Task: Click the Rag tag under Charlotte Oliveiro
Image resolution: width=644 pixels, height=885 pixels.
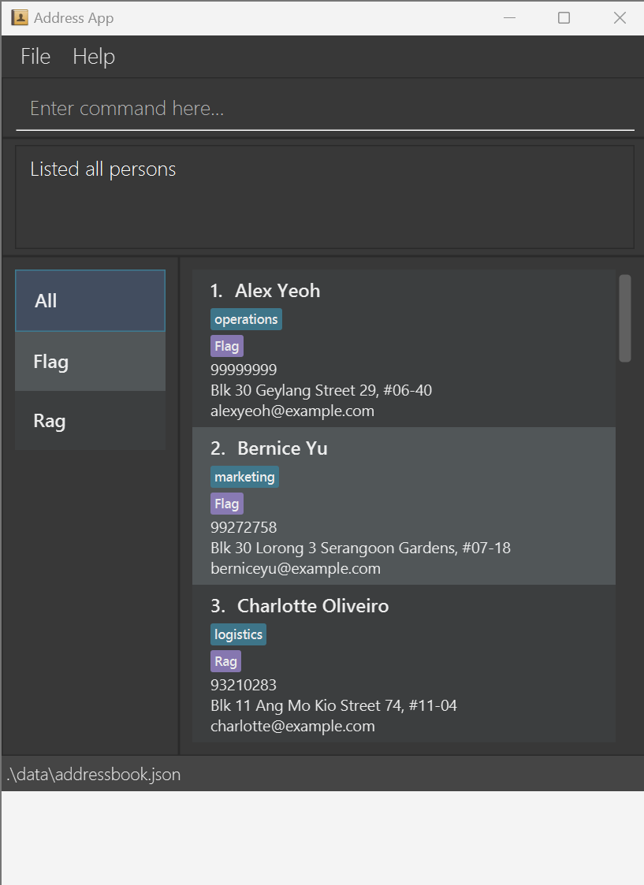Action: [225, 661]
